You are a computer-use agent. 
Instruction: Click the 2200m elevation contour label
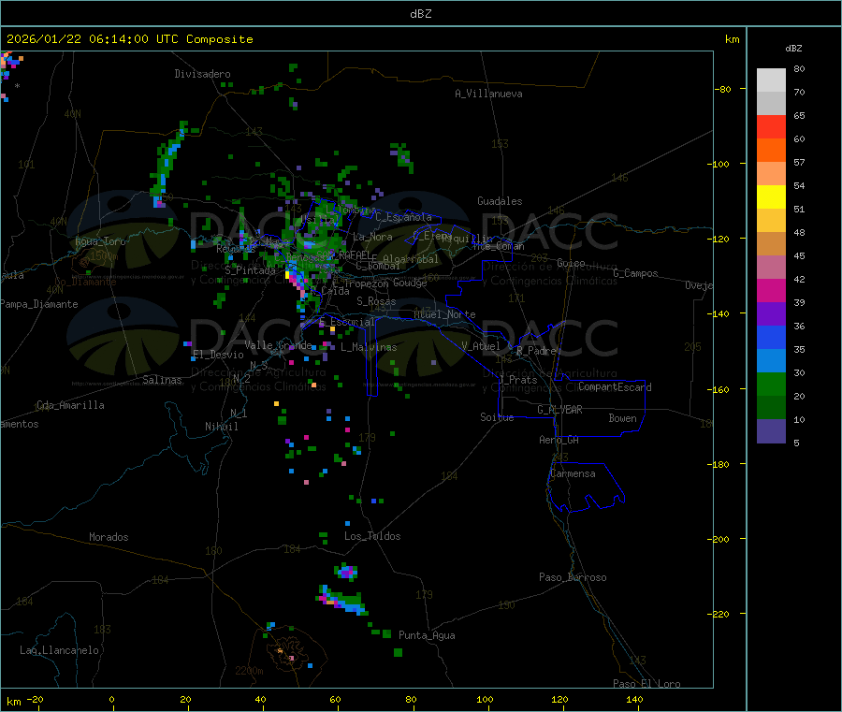pyautogui.click(x=249, y=671)
